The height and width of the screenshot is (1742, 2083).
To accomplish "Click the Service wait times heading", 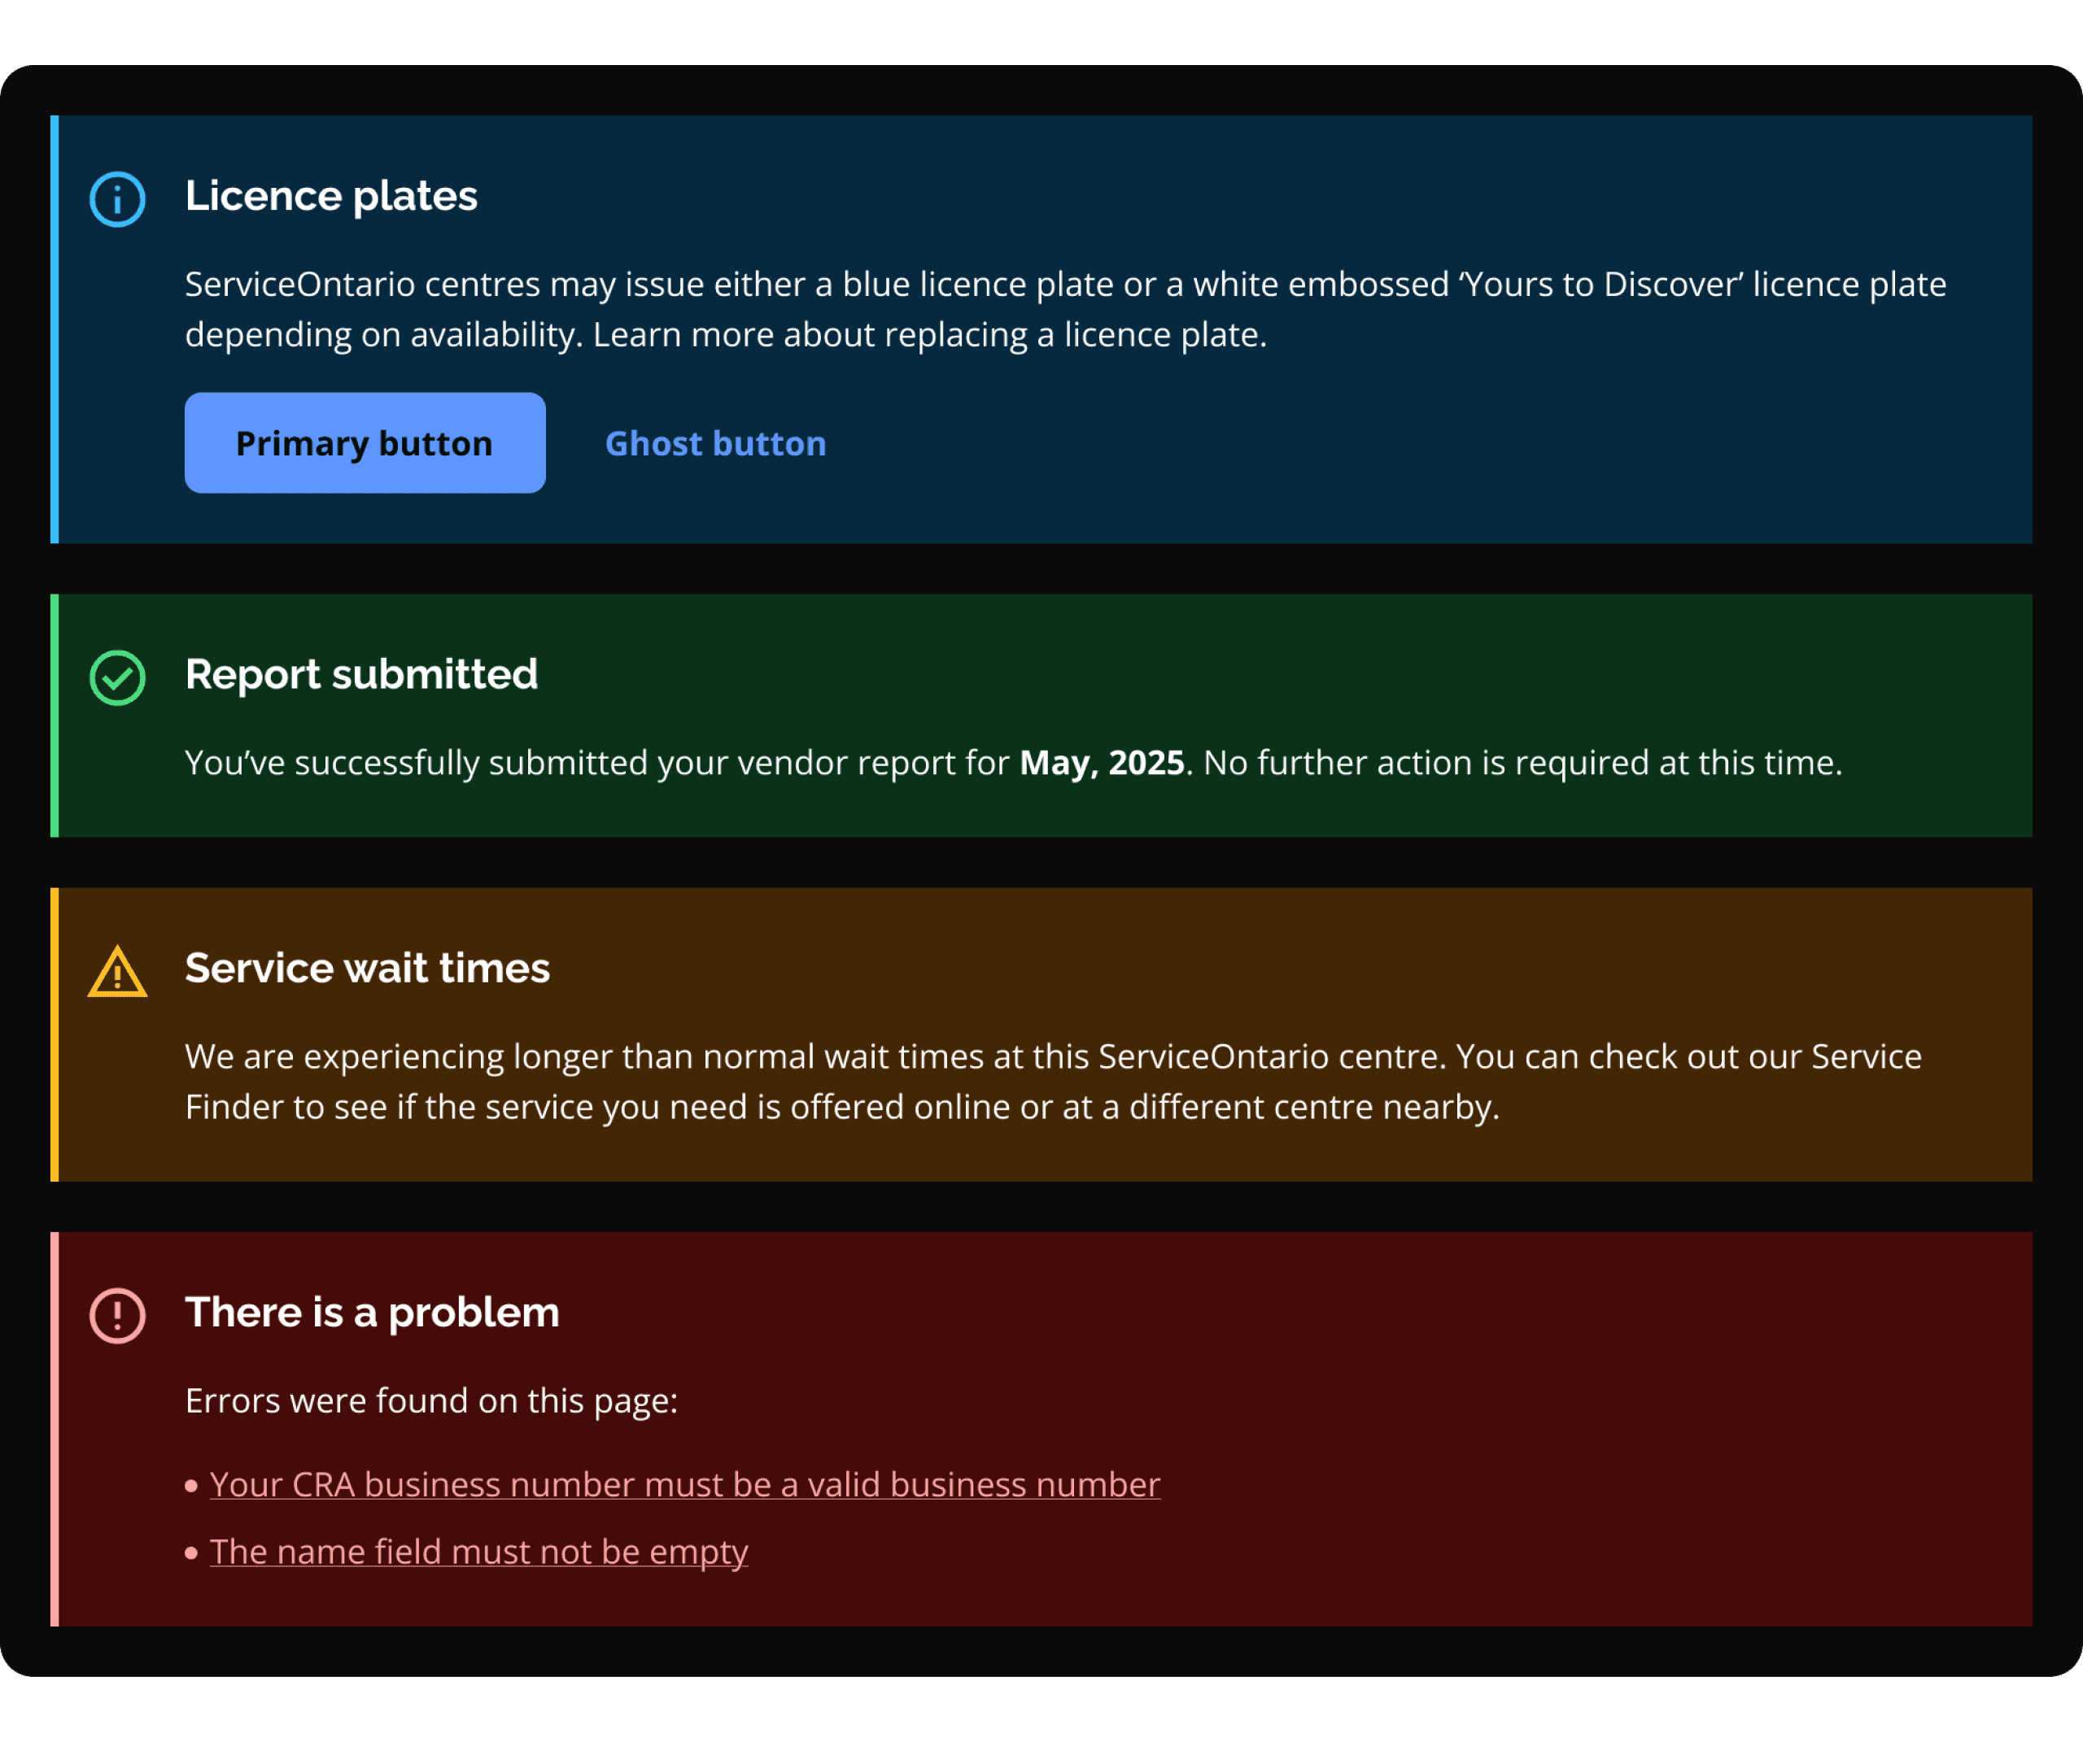I will (367, 969).
